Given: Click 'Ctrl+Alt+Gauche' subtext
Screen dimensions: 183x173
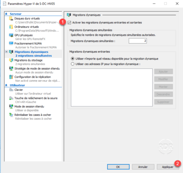Looking at the screenshot, I should pos(26,102).
